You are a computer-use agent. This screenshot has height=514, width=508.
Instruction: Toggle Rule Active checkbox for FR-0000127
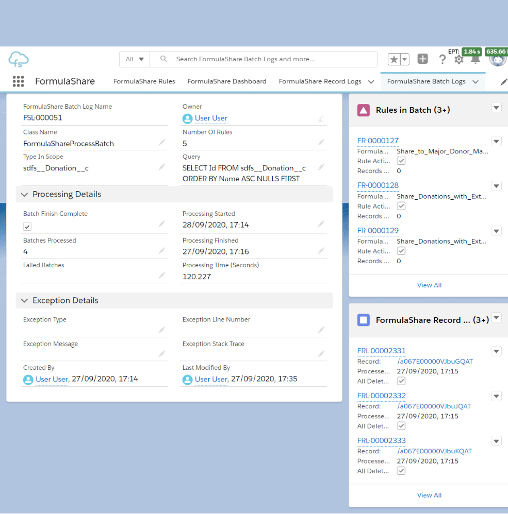click(401, 161)
